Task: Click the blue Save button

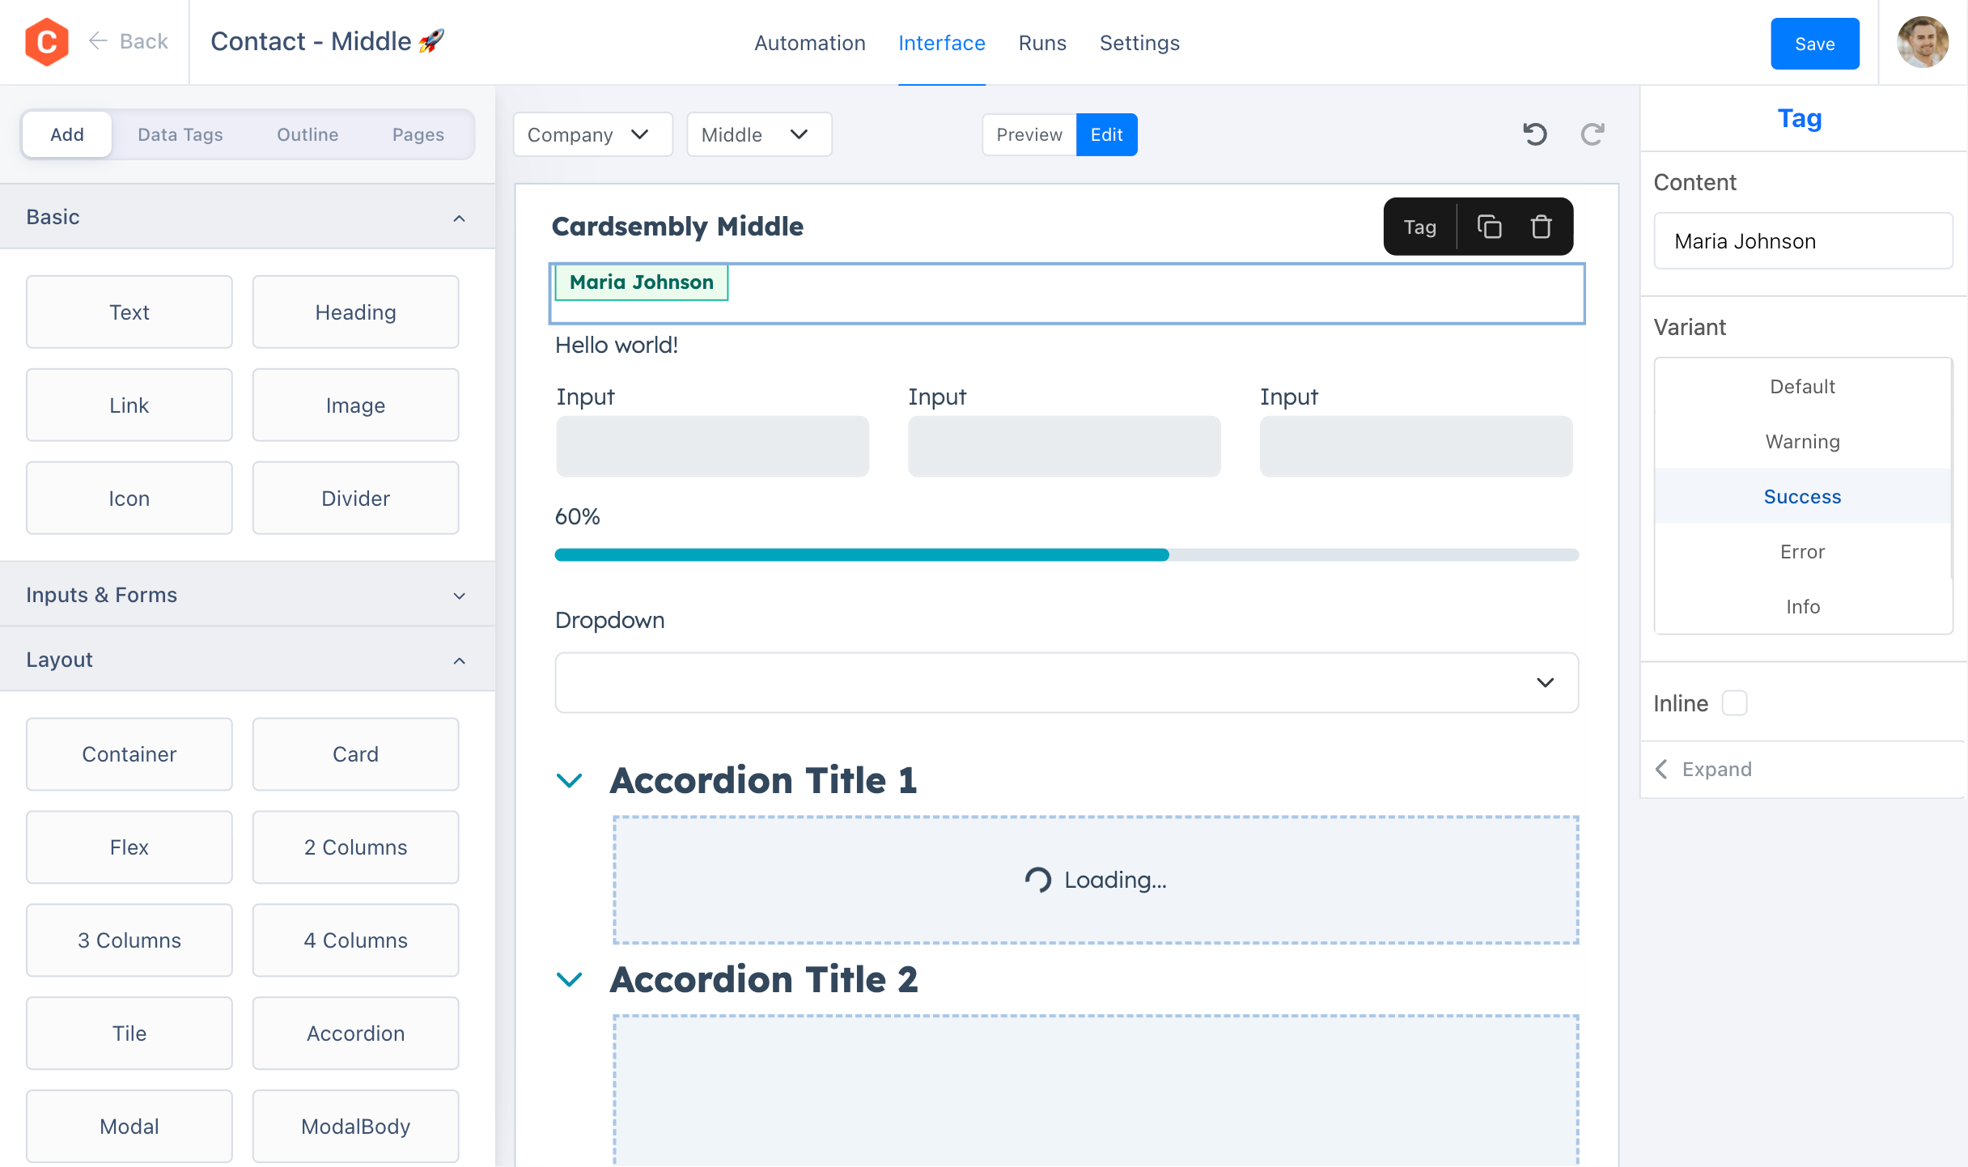Action: [1813, 44]
